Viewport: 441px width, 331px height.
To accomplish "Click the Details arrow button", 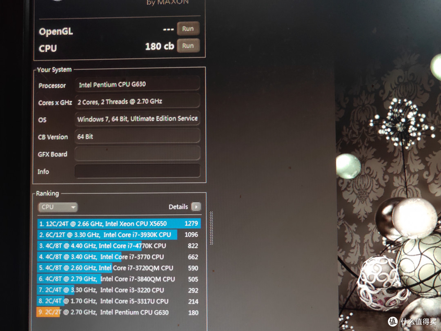I will [196, 207].
